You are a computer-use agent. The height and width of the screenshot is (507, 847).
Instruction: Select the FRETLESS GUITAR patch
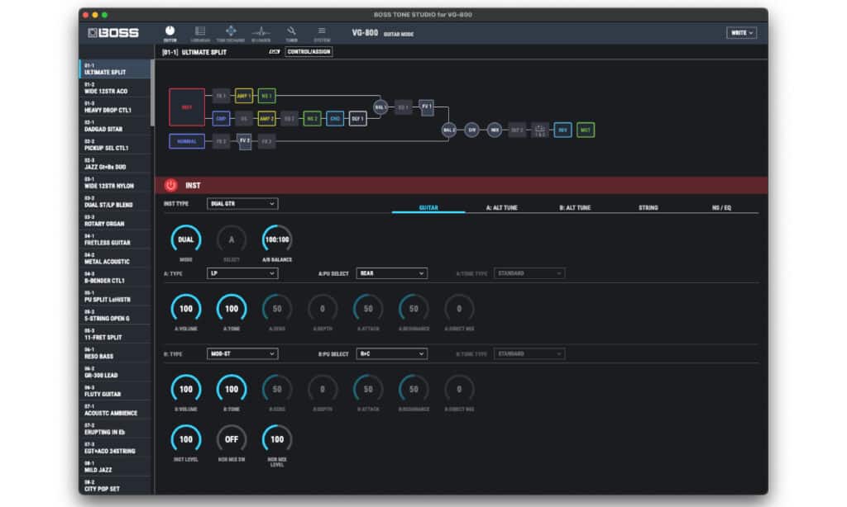point(115,239)
